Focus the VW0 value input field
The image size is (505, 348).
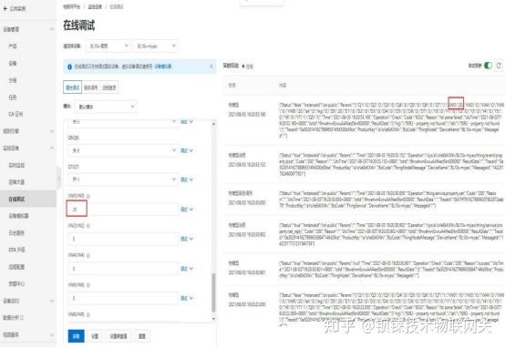(123, 210)
